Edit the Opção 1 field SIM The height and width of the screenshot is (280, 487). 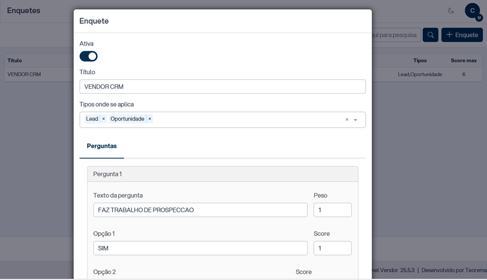[200, 248]
